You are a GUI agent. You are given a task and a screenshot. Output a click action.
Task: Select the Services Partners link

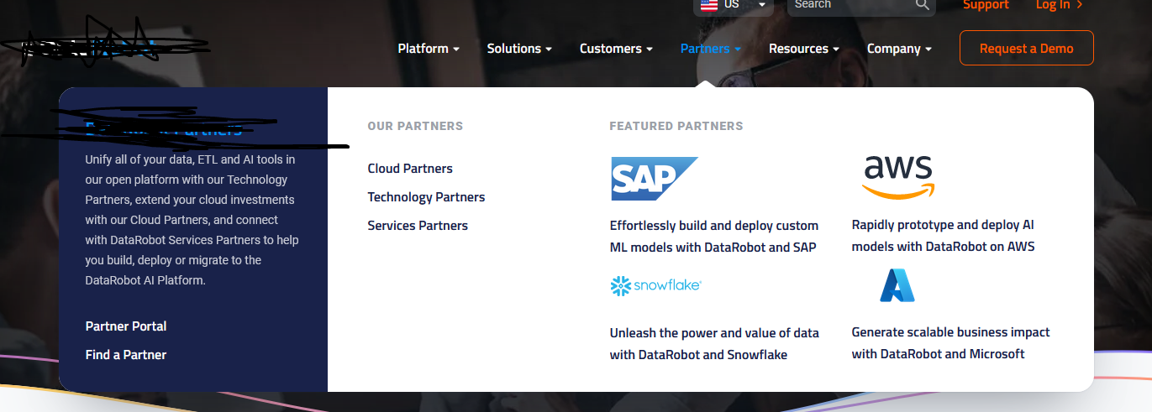click(x=418, y=226)
